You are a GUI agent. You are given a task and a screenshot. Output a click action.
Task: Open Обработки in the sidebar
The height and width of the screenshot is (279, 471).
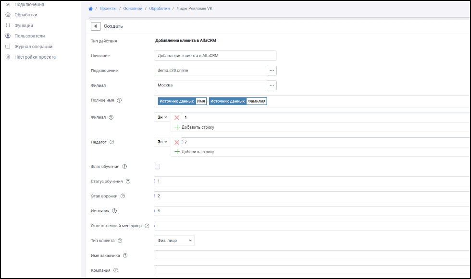click(26, 15)
